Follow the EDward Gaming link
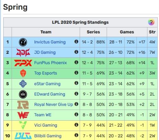 (x=50, y=94)
